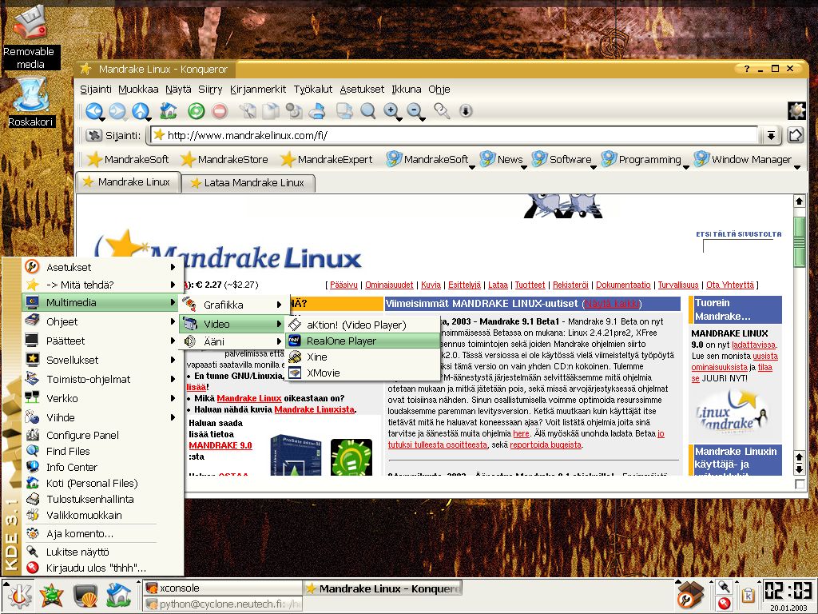Open the Roskakori trash desktop icon
This screenshot has width=818, height=614.
(30, 102)
